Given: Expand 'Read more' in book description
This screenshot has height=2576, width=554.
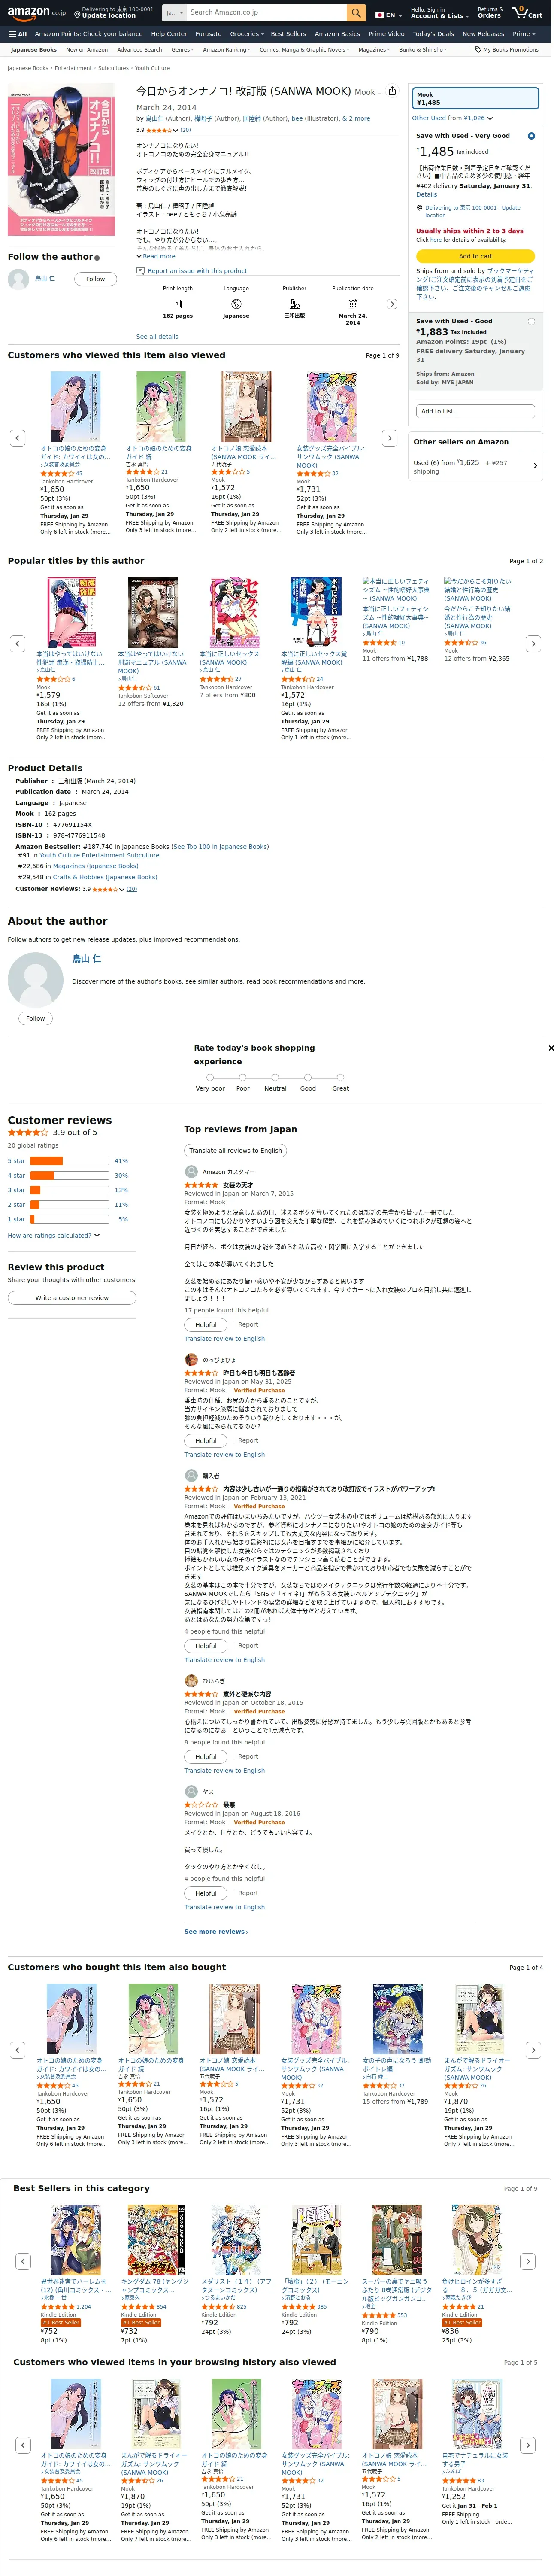Looking at the screenshot, I should point(156,256).
